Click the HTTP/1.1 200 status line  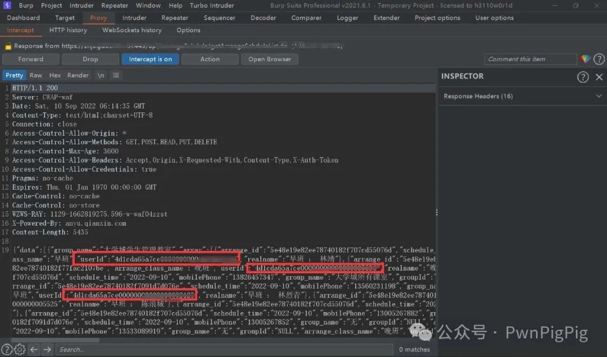pos(35,88)
